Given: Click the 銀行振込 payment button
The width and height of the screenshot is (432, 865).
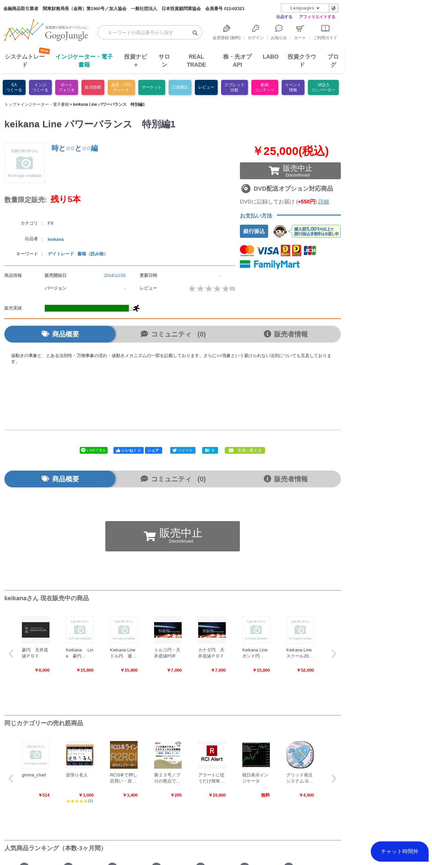Looking at the screenshot, I should pos(254,231).
